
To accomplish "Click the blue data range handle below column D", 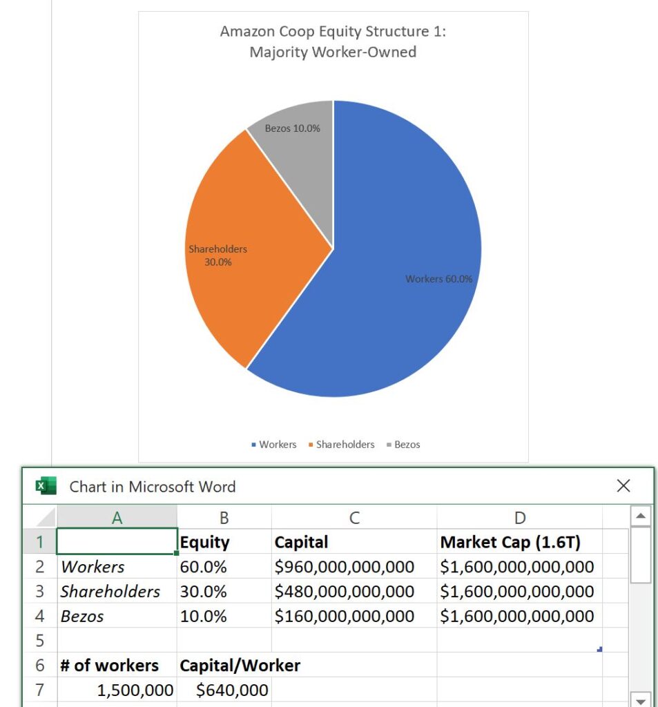I will pyautogui.click(x=599, y=649).
